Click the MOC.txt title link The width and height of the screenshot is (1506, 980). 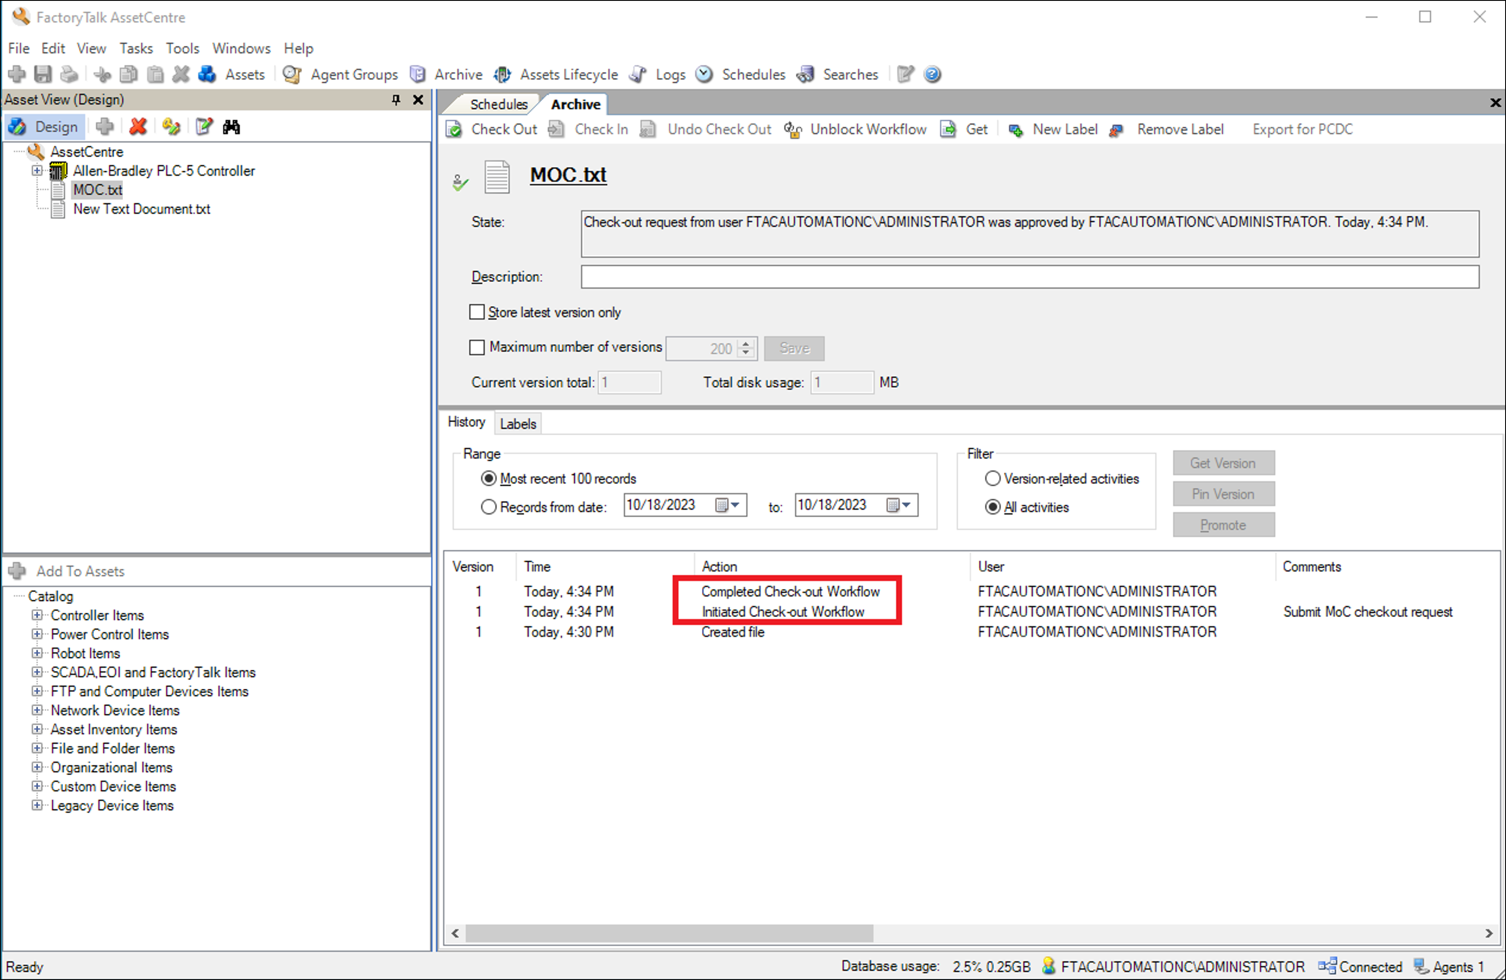(x=568, y=175)
